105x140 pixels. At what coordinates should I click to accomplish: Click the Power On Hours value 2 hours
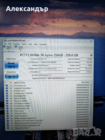click(86, 72)
